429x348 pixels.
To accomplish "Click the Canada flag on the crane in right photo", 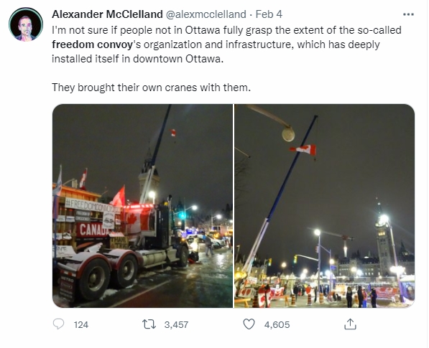I will [303, 150].
